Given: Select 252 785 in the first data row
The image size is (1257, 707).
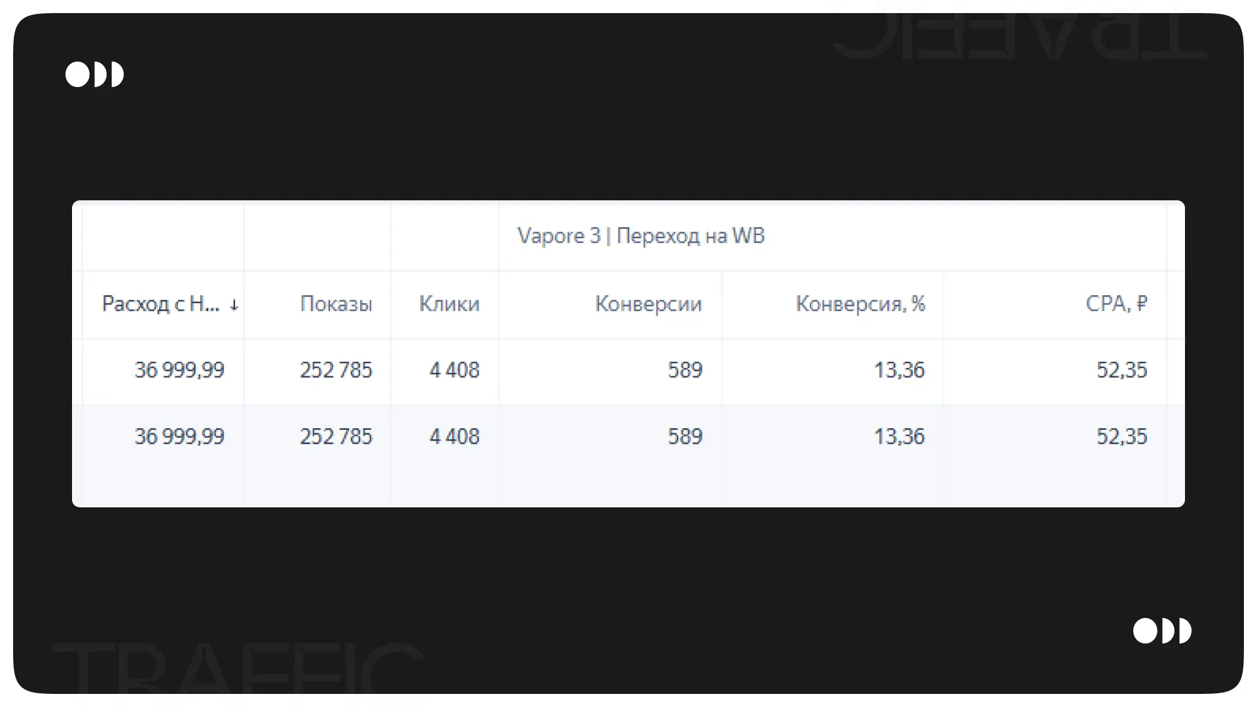Looking at the screenshot, I should pos(336,370).
